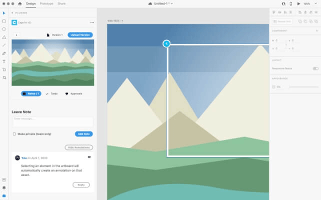Switch to the Design tab

tap(30, 3)
